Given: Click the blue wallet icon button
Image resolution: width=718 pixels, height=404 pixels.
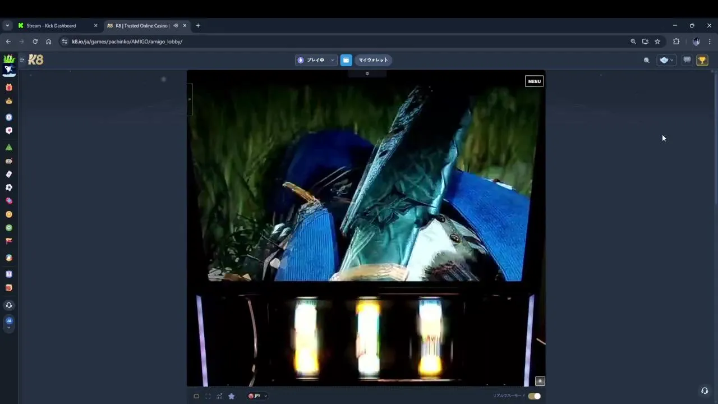Looking at the screenshot, I should tap(346, 60).
